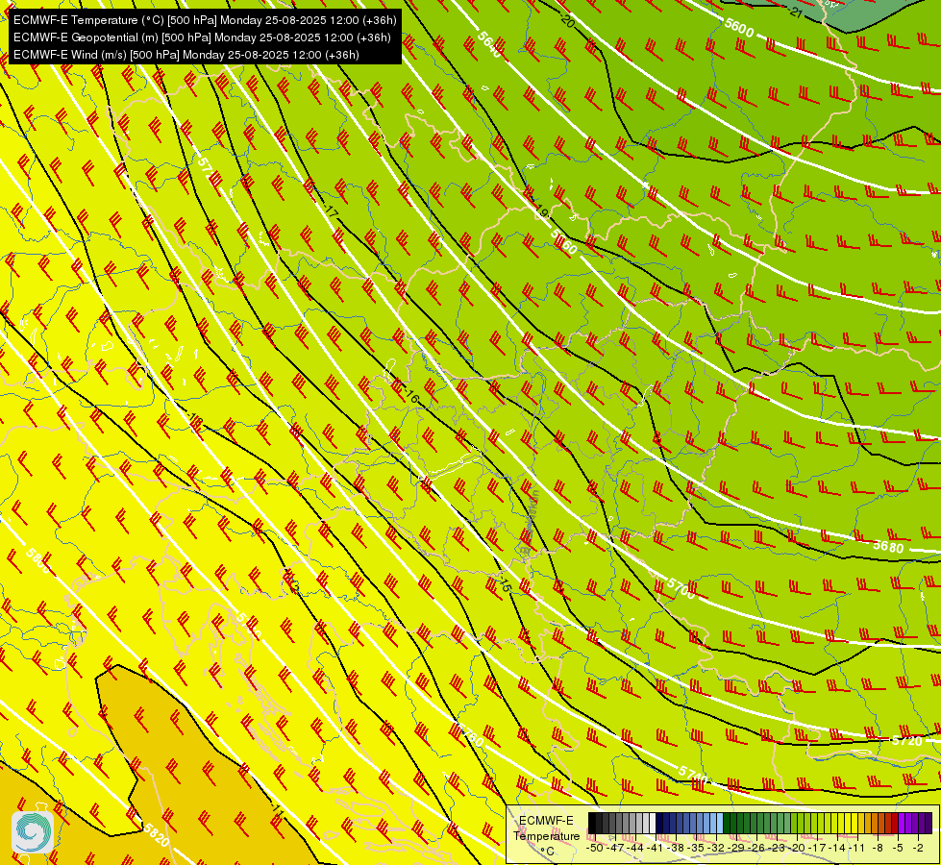This screenshot has width=941, height=865.
Task: Click the -8 legend tick label
Action: point(878,848)
